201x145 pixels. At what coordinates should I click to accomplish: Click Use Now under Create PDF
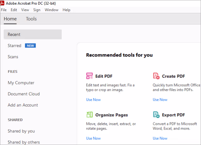point(160,100)
